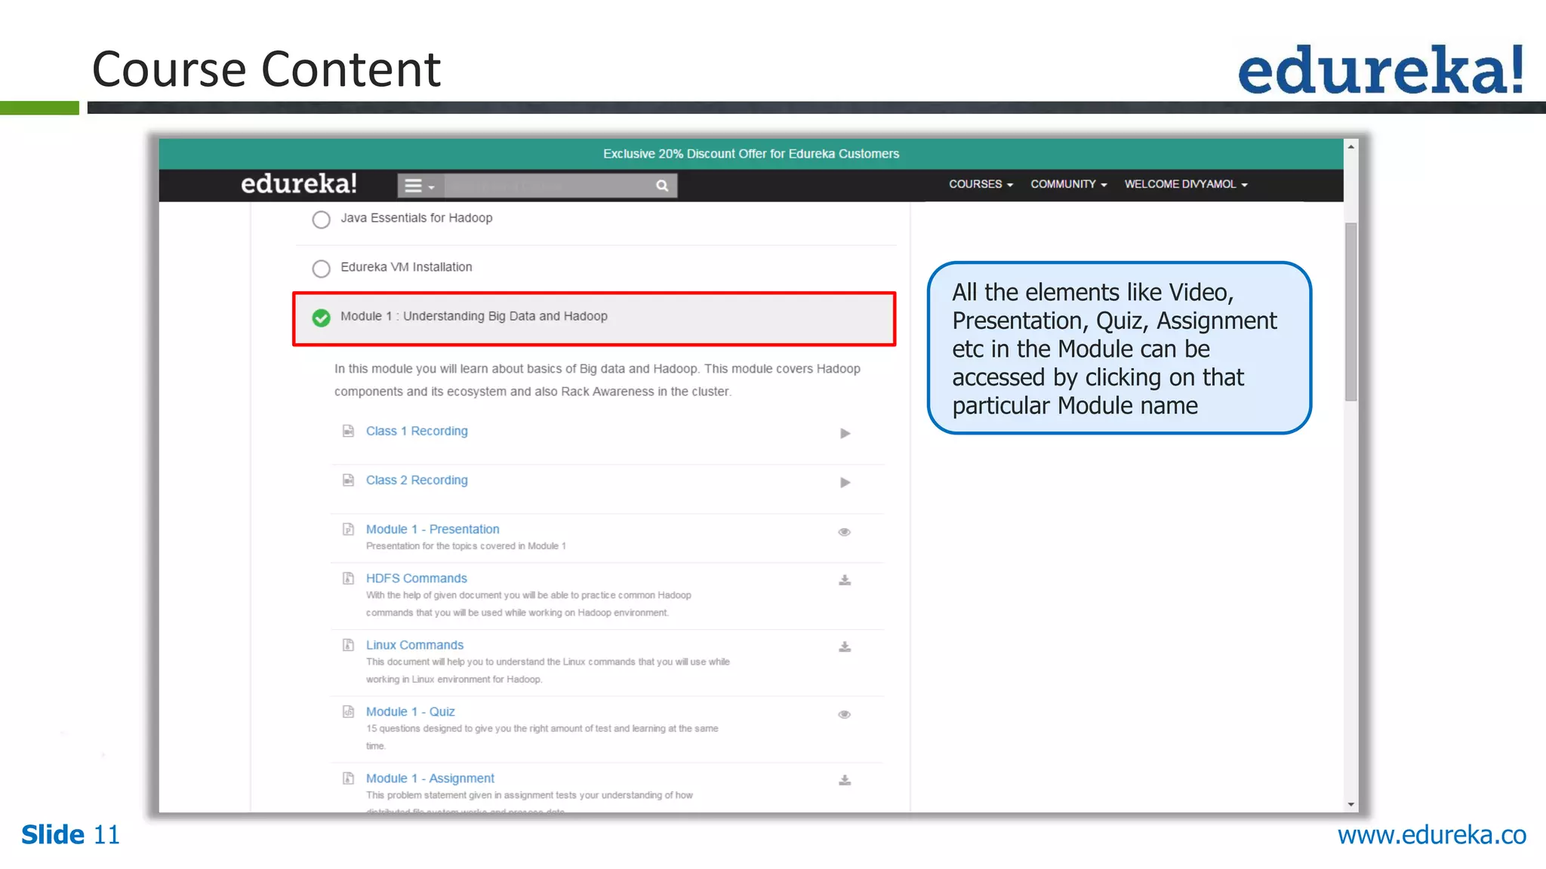Download the Module 1 Assignment
1546x869 pixels.
tap(845, 780)
